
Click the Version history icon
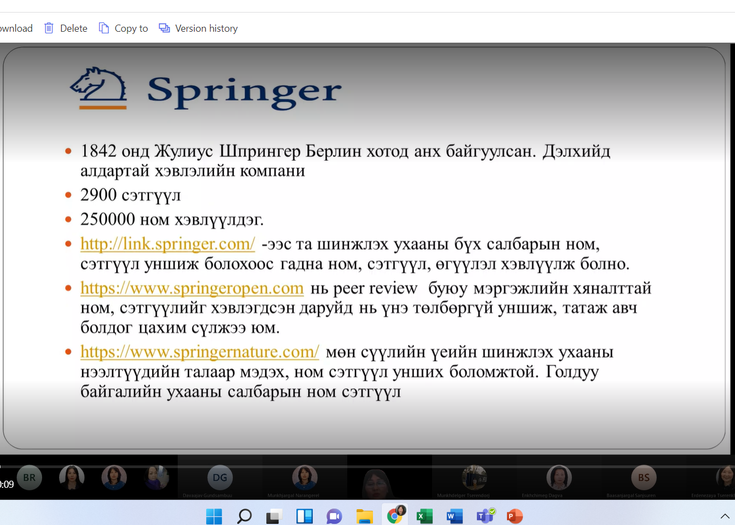(164, 28)
